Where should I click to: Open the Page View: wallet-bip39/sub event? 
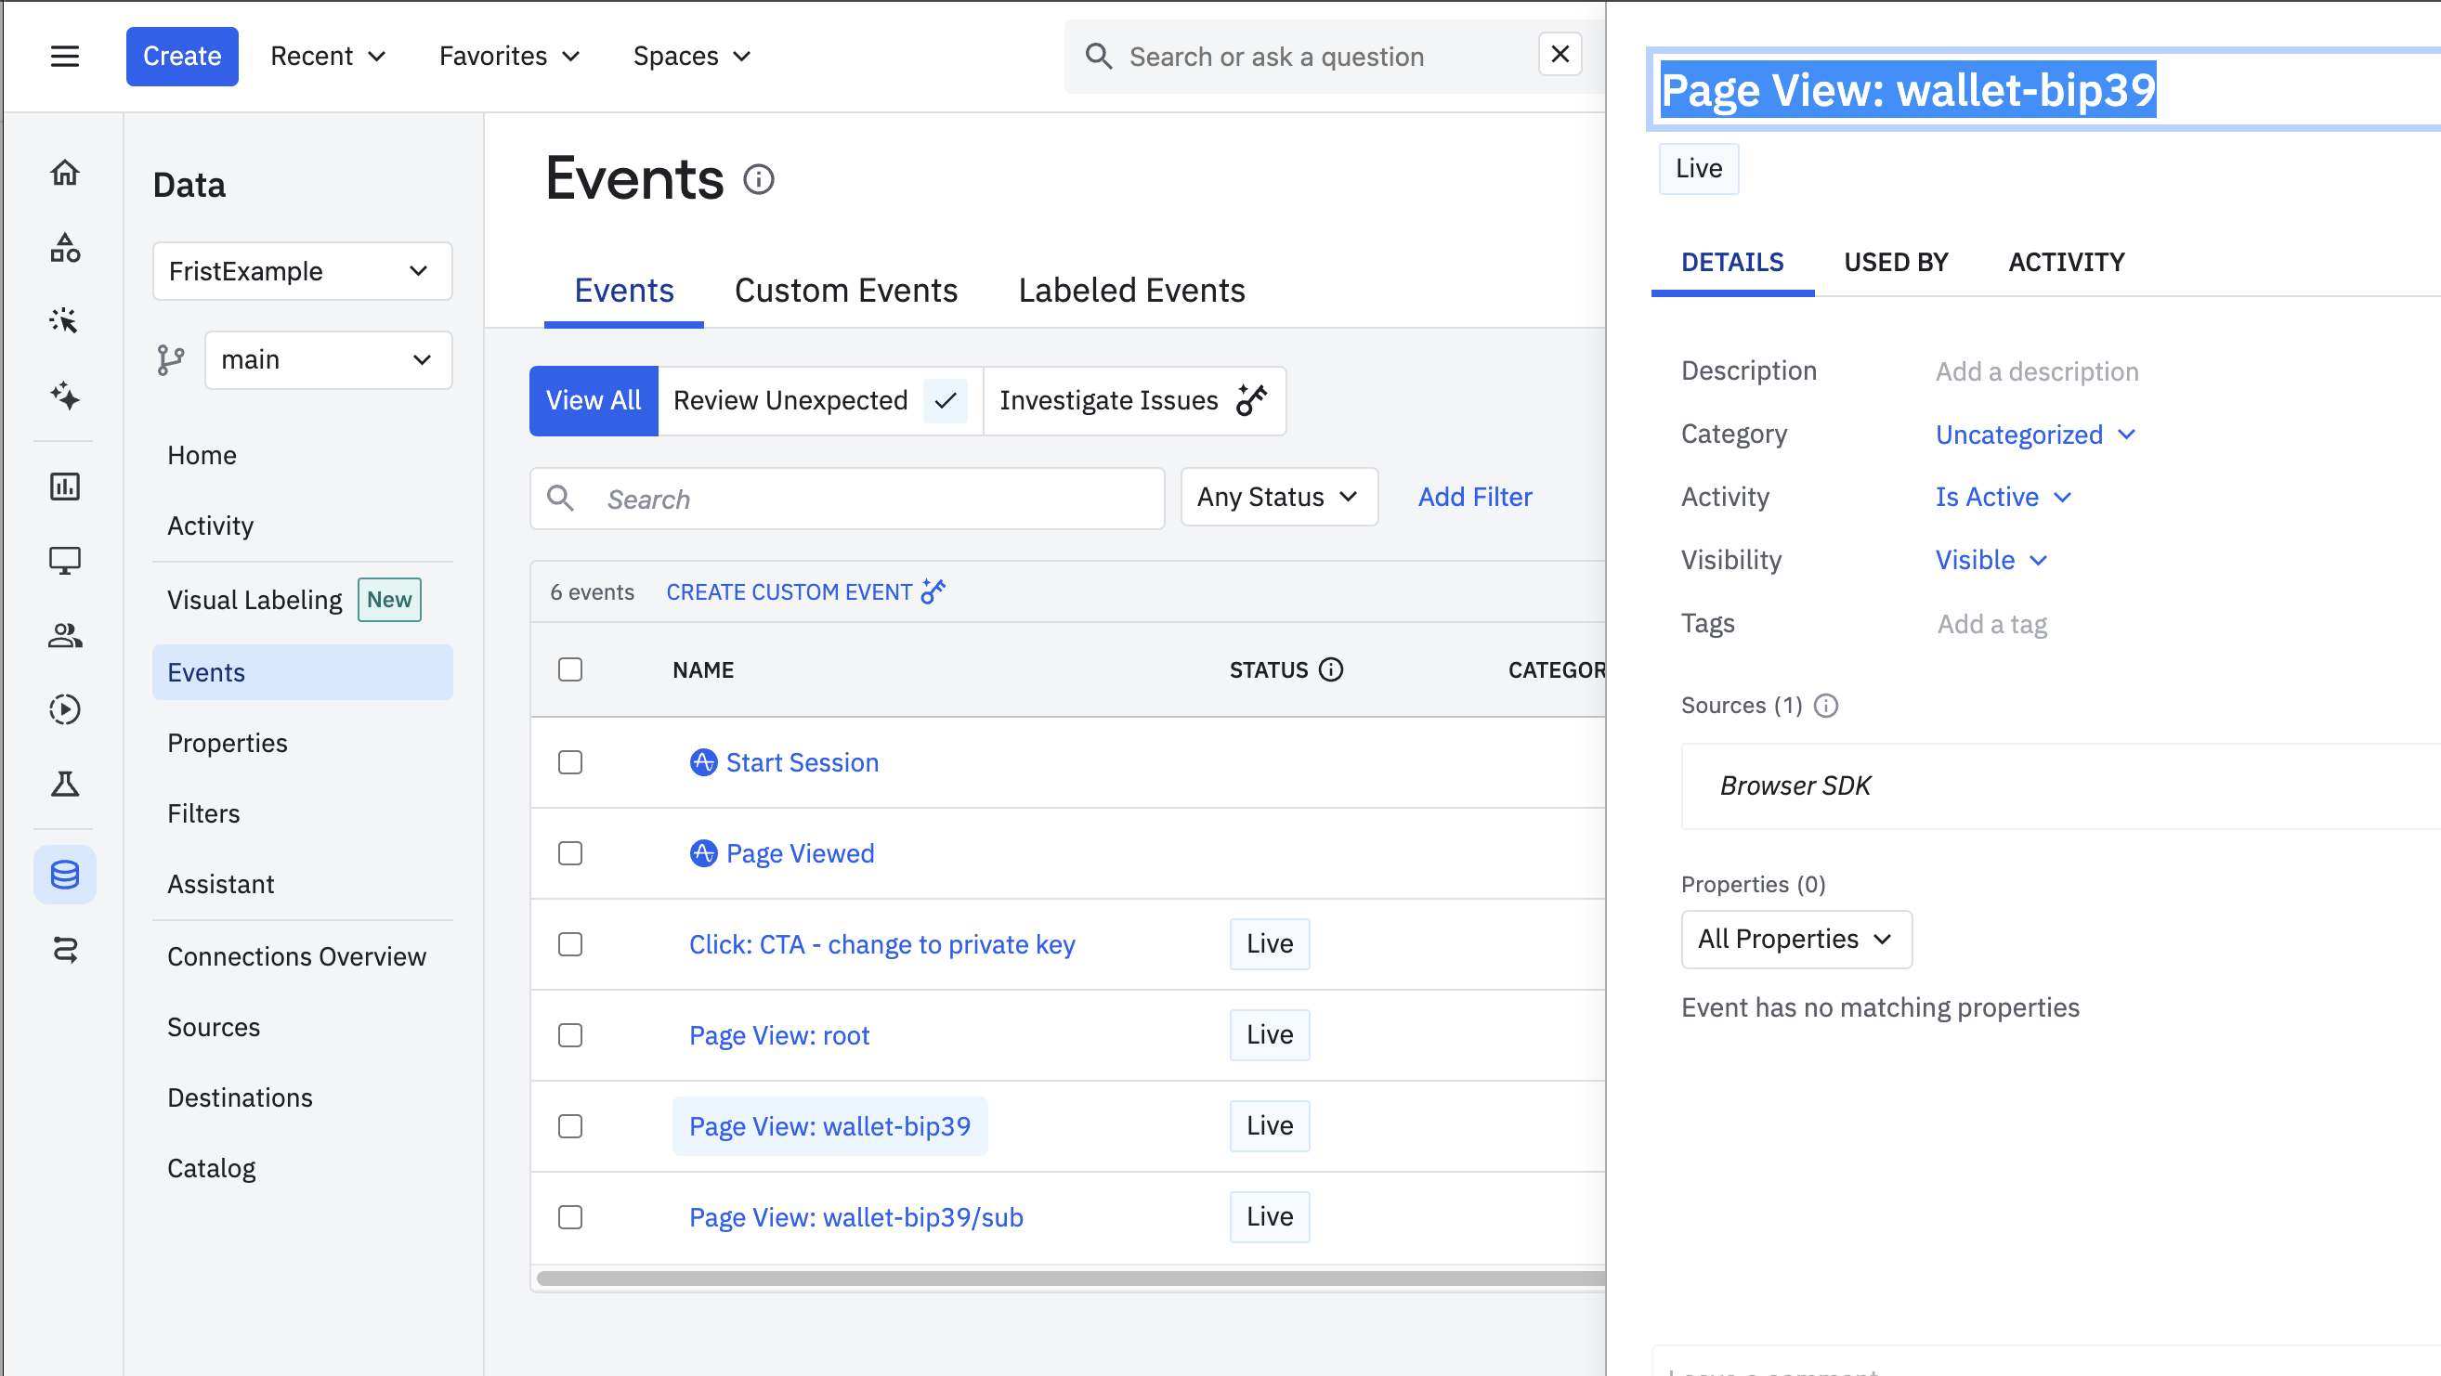click(x=855, y=1217)
